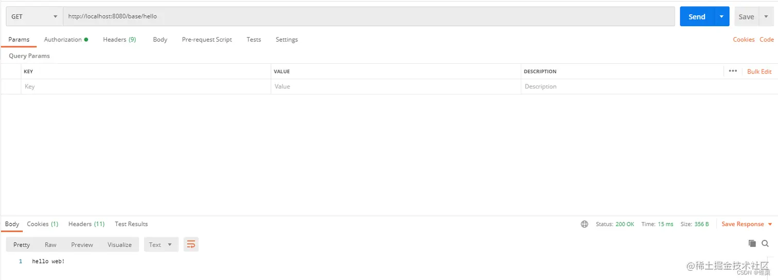Open Save button dropdown arrow

[766, 16]
